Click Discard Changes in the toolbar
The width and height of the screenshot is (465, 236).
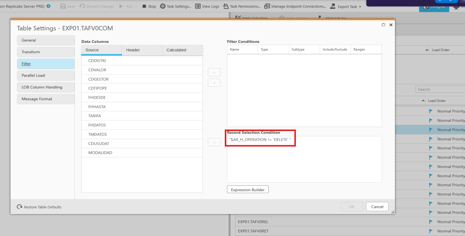(x=97, y=6)
